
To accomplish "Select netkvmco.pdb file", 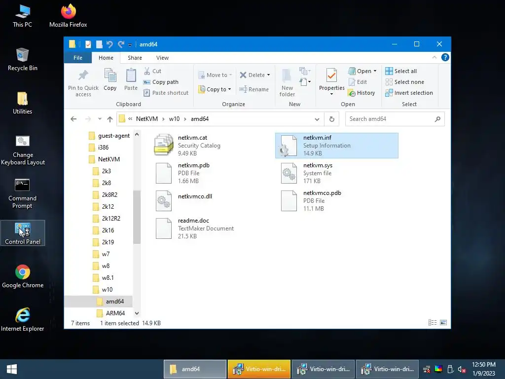I will 336,201.
